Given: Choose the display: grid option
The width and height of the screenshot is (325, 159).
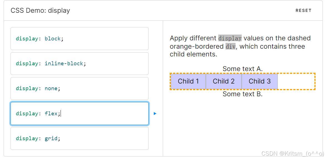Looking at the screenshot, I should (x=79, y=138).
